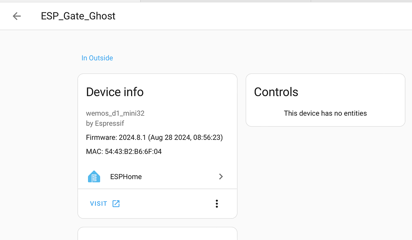This screenshot has width=412, height=240.
Task: Open the external-link icon next to VISIT
Action: 116,203
